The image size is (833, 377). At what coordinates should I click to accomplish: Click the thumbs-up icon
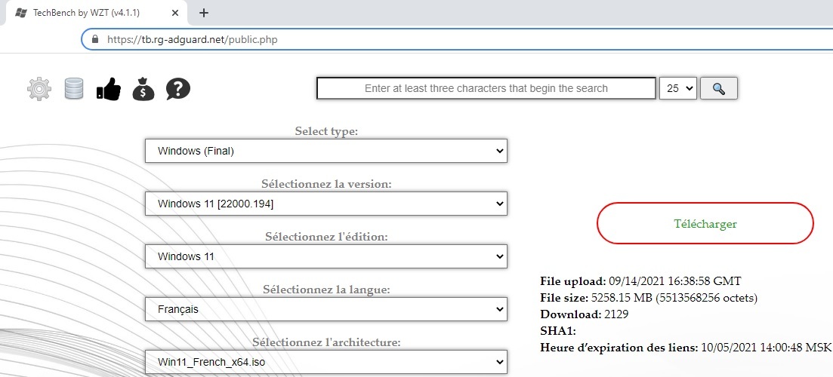[109, 88]
